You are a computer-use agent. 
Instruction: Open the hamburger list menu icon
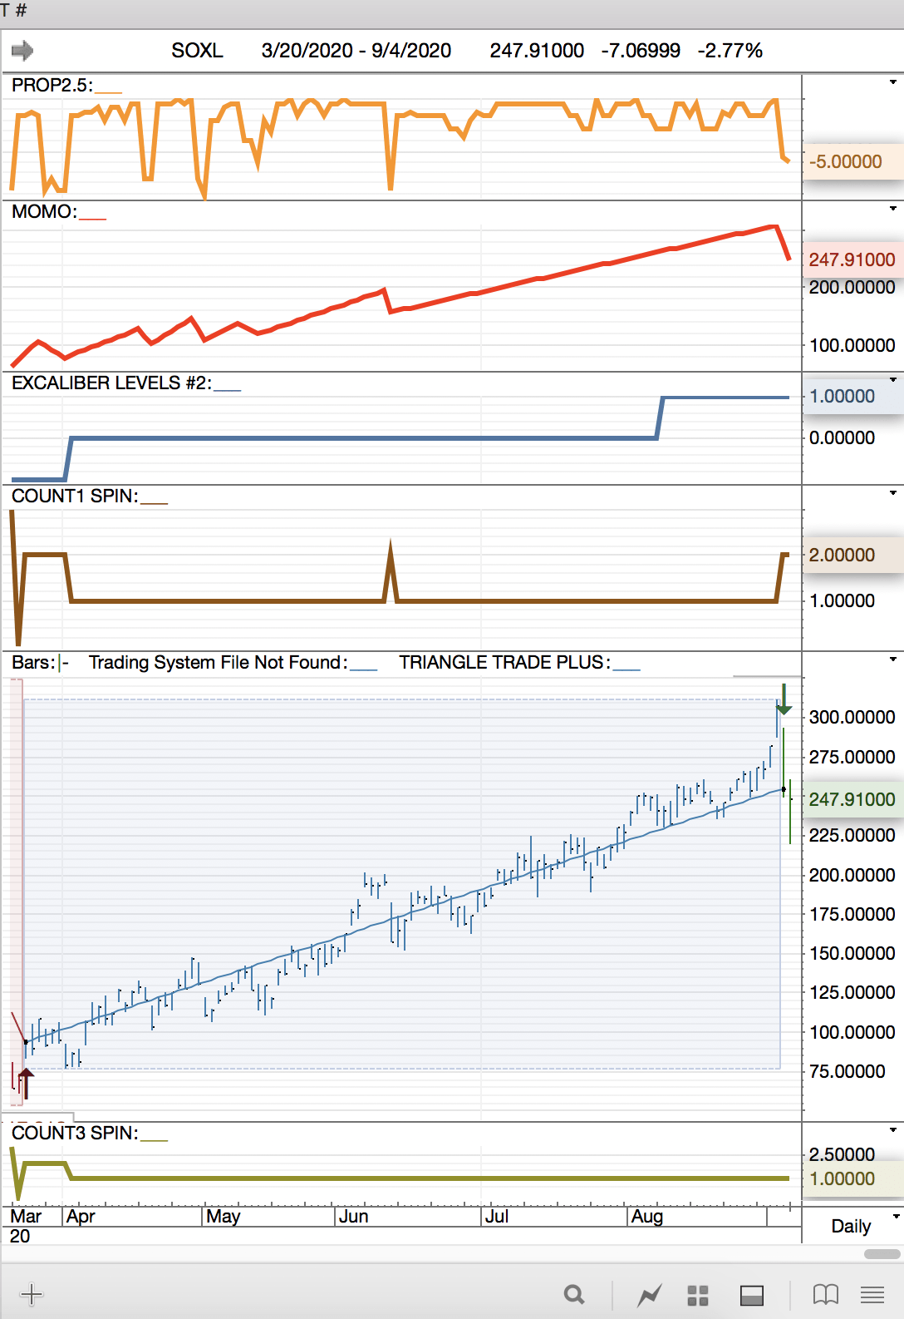(872, 1294)
